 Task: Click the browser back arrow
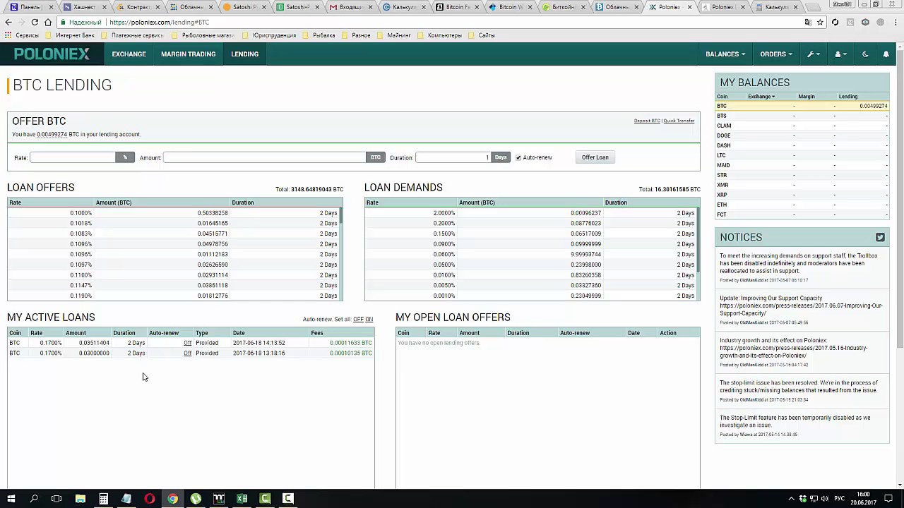[x=8, y=22]
